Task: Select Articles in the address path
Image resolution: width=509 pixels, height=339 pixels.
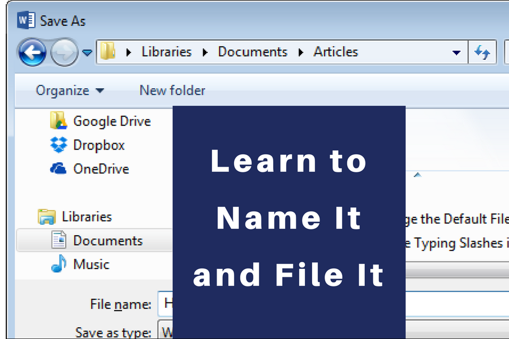Action: [335, 52]
